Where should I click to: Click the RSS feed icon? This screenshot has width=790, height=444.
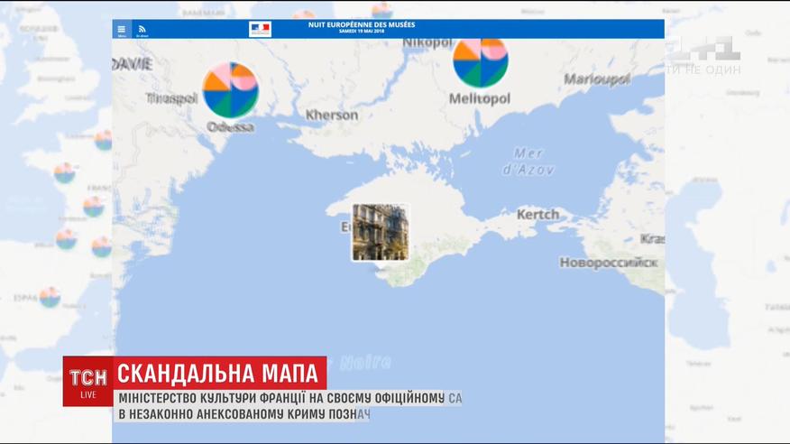(142, 29)
